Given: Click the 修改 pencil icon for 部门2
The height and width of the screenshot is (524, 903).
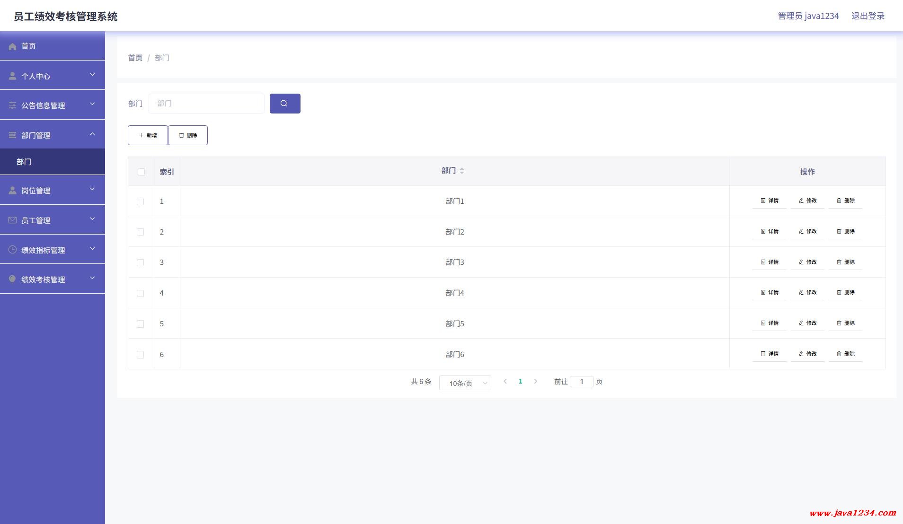Looking at the screenshot, I should (x=801, y=231).
